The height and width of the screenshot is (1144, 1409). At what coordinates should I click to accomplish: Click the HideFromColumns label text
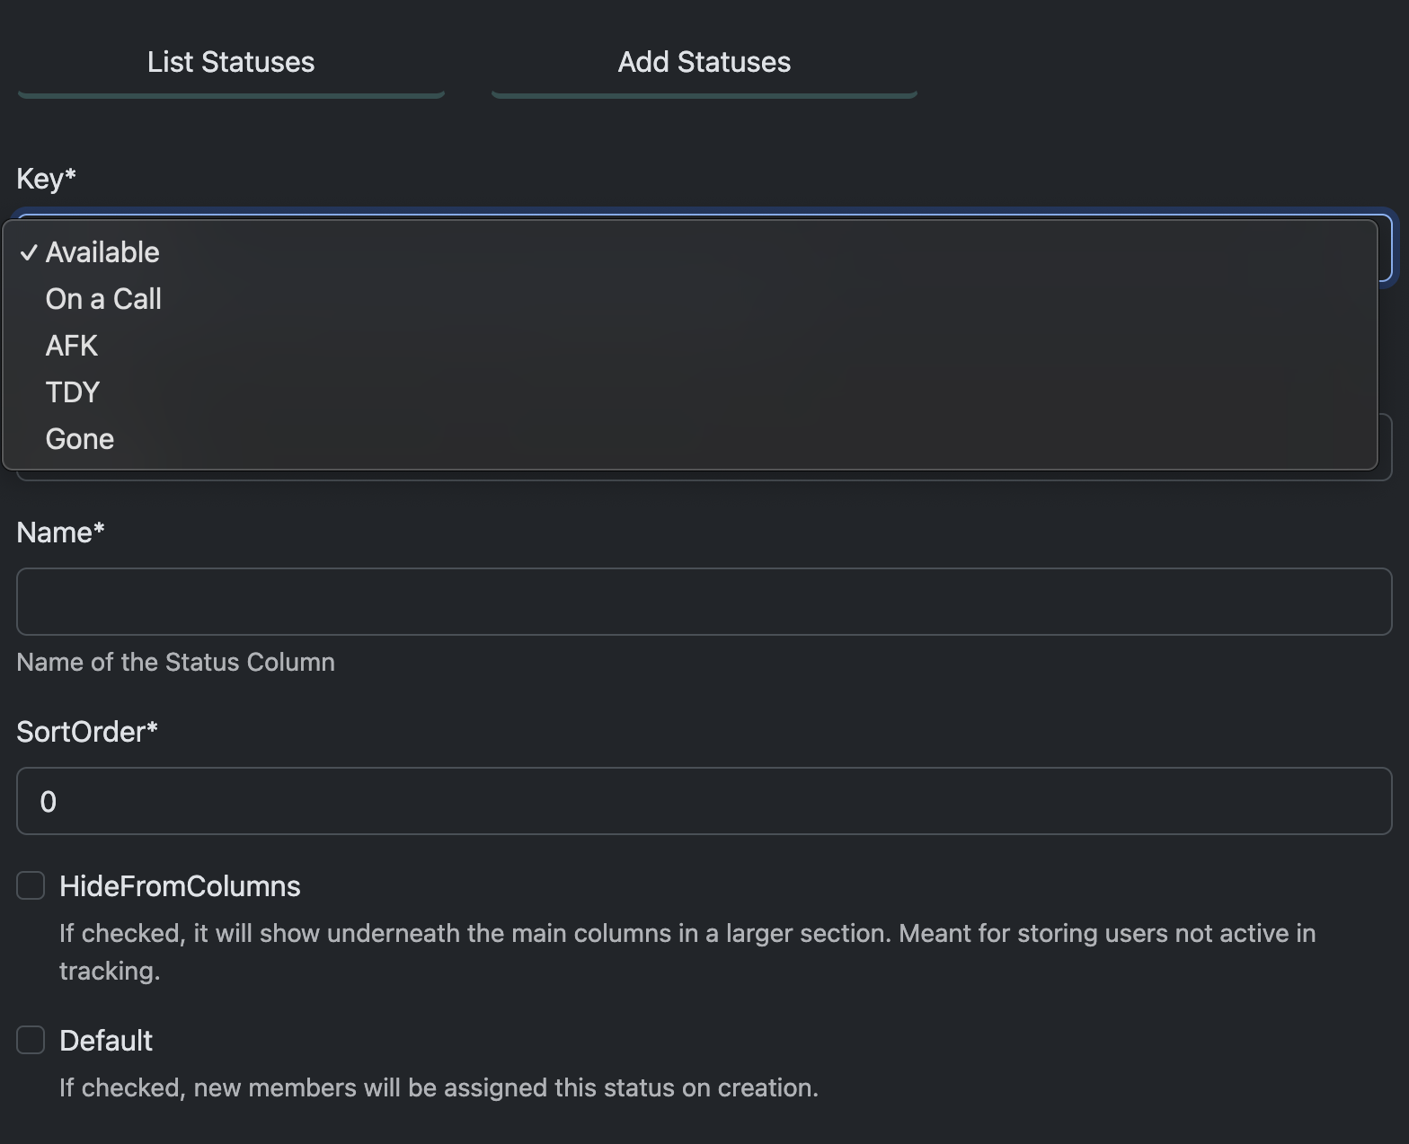(180, 887)
